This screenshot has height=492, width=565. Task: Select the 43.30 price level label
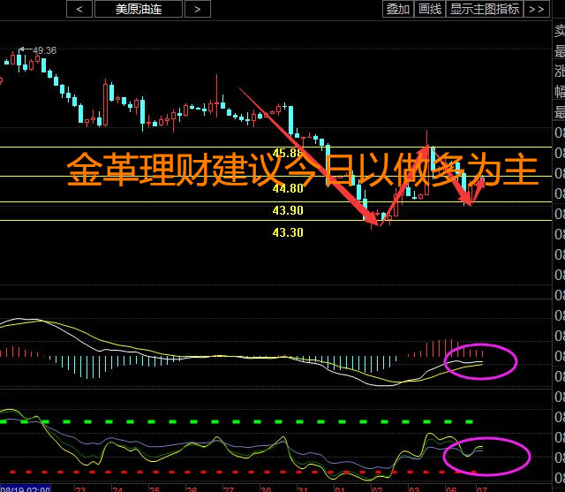[288, 232]
